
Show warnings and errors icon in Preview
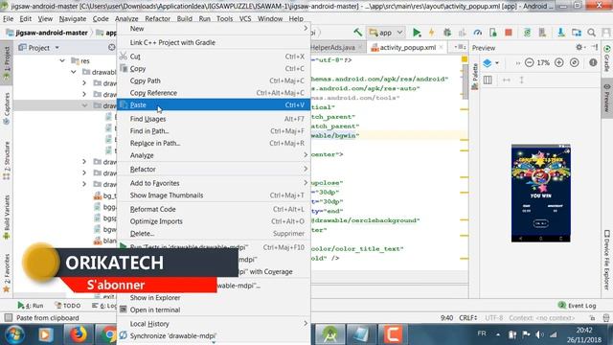(x=593, y=62)
